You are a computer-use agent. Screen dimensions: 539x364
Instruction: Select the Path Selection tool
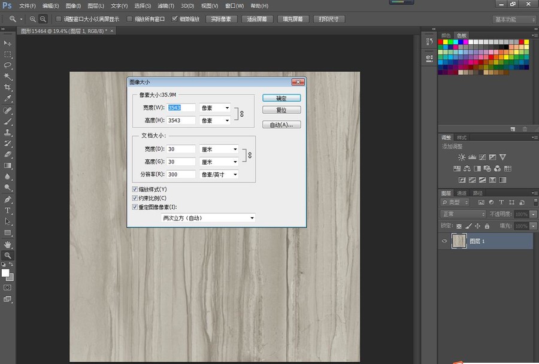pos(7,222)
